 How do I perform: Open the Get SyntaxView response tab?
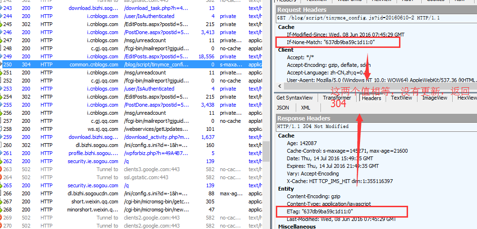pos(293,98)
